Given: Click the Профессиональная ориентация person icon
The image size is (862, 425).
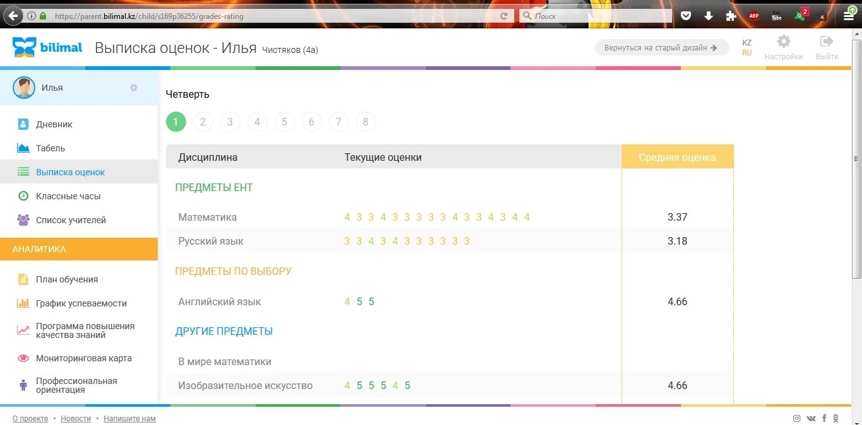Looking at the screenshot, I should [x=23, y=385].
